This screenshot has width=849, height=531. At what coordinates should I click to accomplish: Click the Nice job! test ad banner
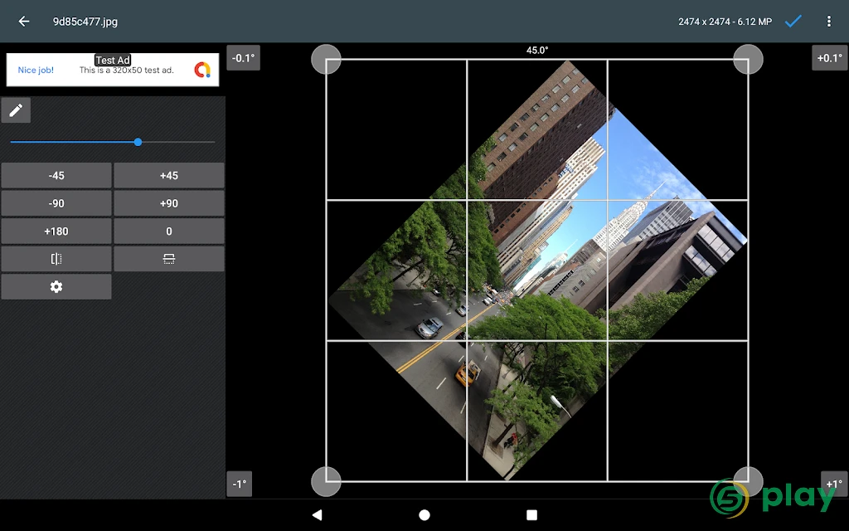(x=113, y=70)
